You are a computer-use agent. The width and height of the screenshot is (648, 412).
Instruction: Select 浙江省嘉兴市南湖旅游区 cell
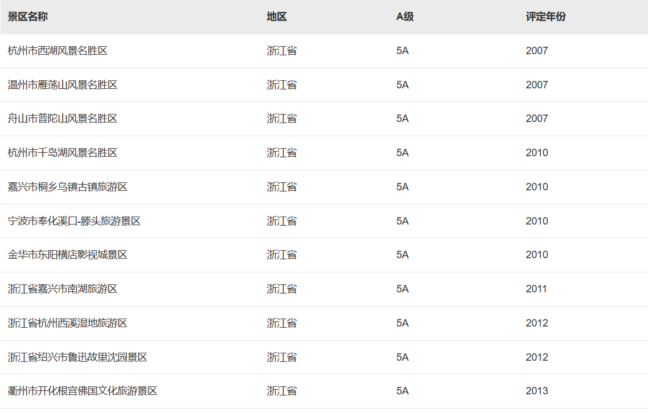coord(63,289)
